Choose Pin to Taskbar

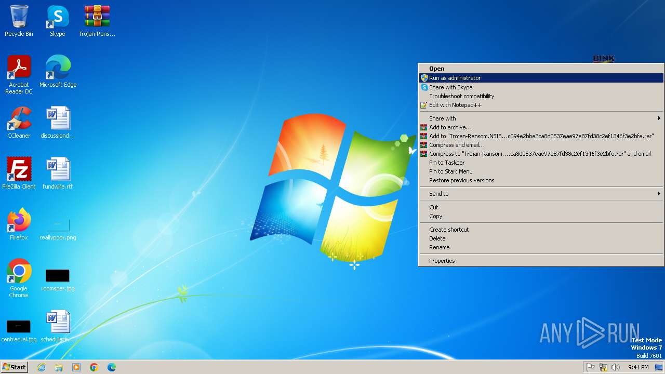[541, 163]
